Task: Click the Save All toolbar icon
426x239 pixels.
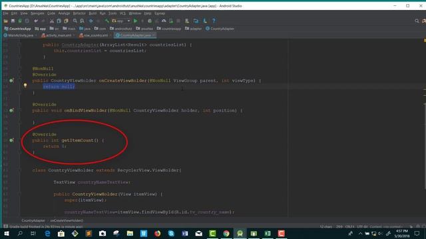Action: click(x=13, y=21)
